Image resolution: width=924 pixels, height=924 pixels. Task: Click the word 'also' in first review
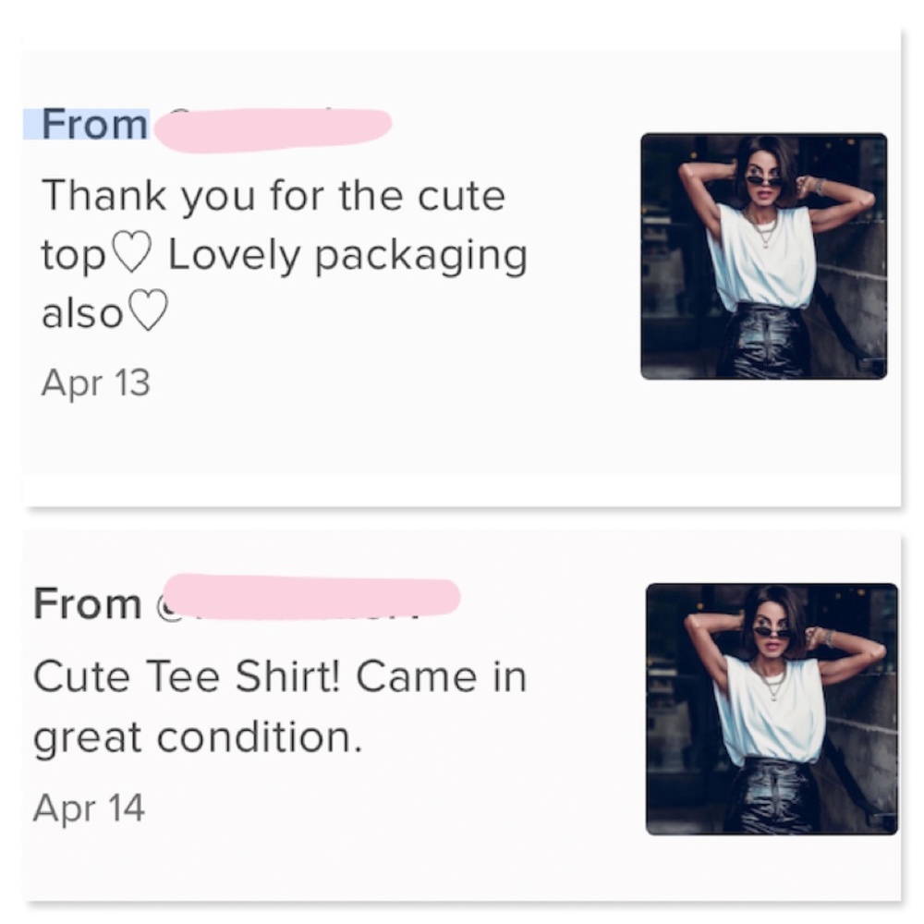81,313
